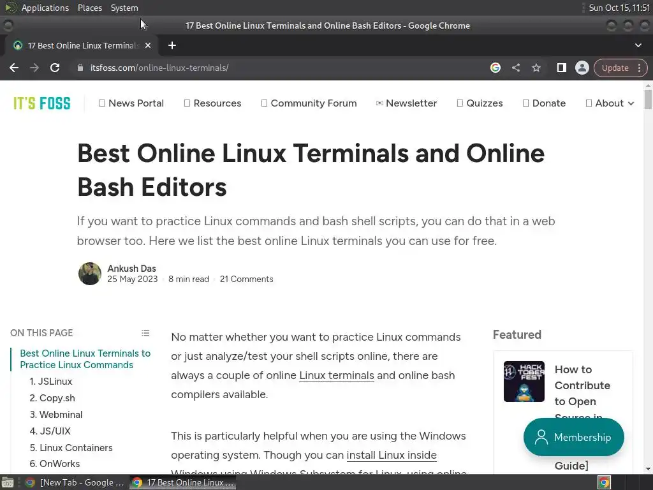
Task: Close the 17 Best Online Linux Terminals tab
Action: click(x=148, y=45)
